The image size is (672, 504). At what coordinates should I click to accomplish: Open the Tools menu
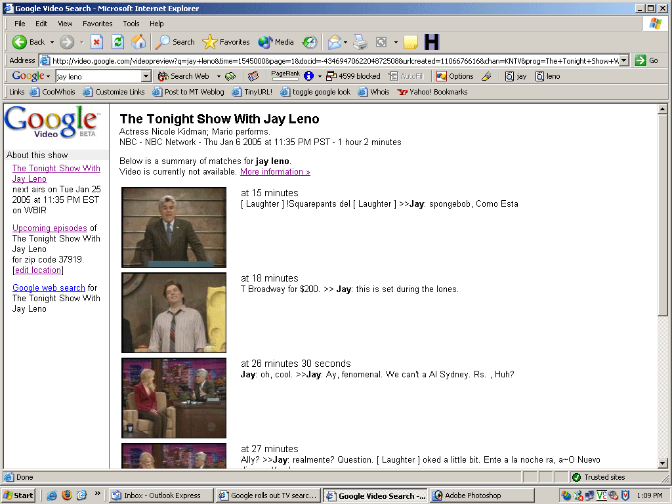click(x=131, y=24)
